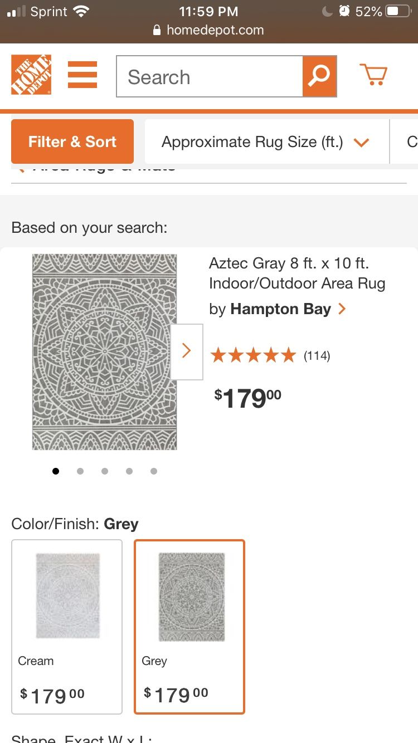The image size is (418, 743).
Task: Tap the five-star rating
Action: point(253,355)
